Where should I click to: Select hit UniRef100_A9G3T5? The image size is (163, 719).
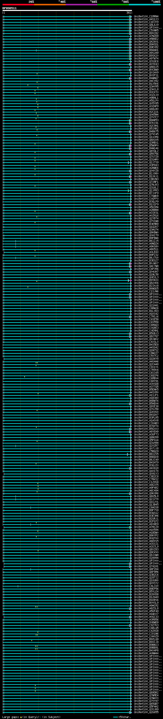146,485
